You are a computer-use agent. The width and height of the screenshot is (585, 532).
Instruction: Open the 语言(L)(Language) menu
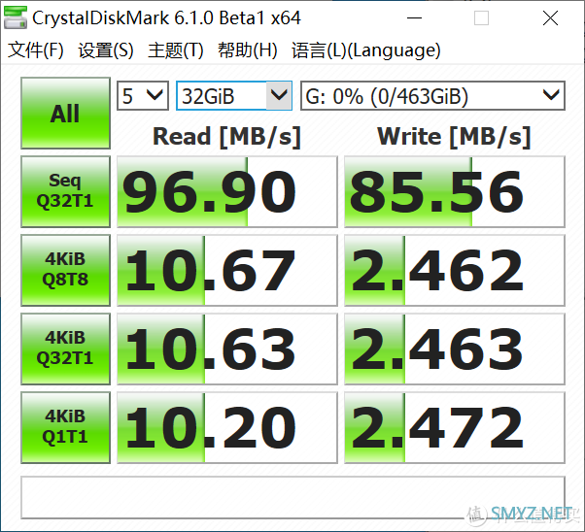[366, 50]
